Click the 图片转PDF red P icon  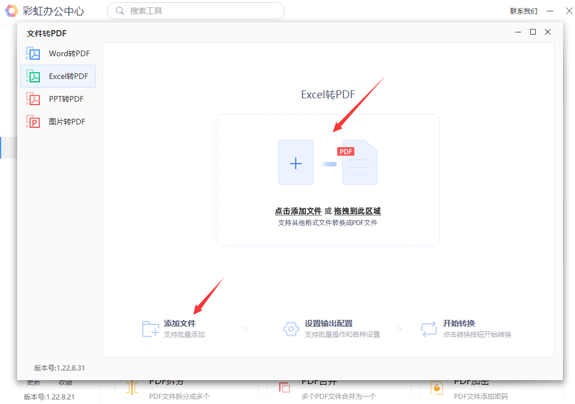(34, 122)
